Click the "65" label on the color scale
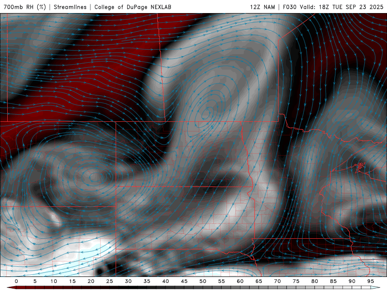Screen dimensions: 387x290 pyautogui.click(x=259, y=281)
